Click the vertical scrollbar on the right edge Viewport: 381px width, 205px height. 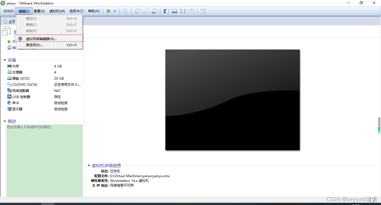(x=379, y=125)
